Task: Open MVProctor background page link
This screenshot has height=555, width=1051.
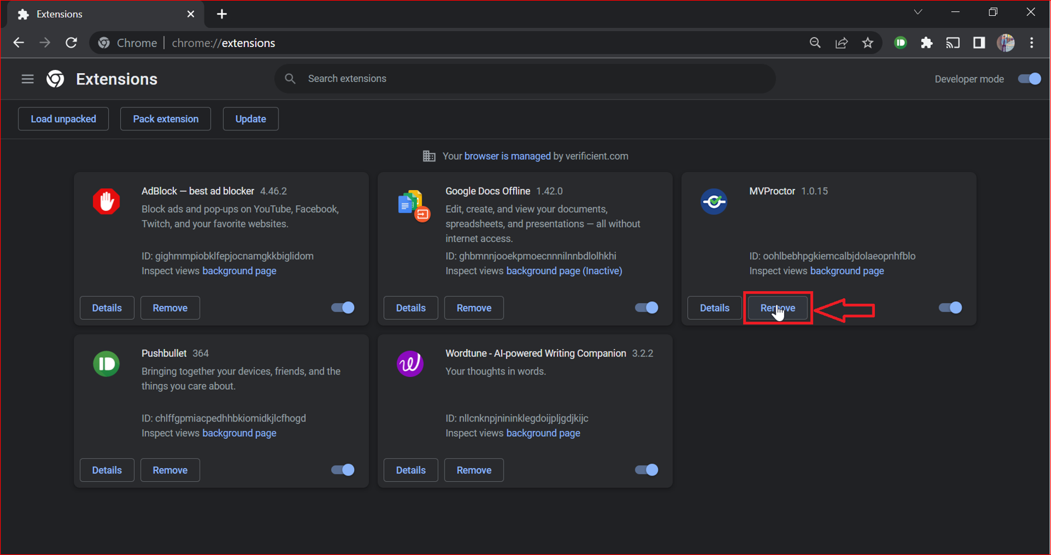Action: coord(847,271)
